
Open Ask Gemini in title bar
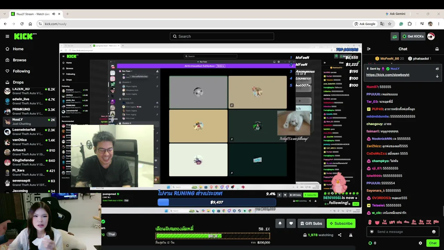395,14
